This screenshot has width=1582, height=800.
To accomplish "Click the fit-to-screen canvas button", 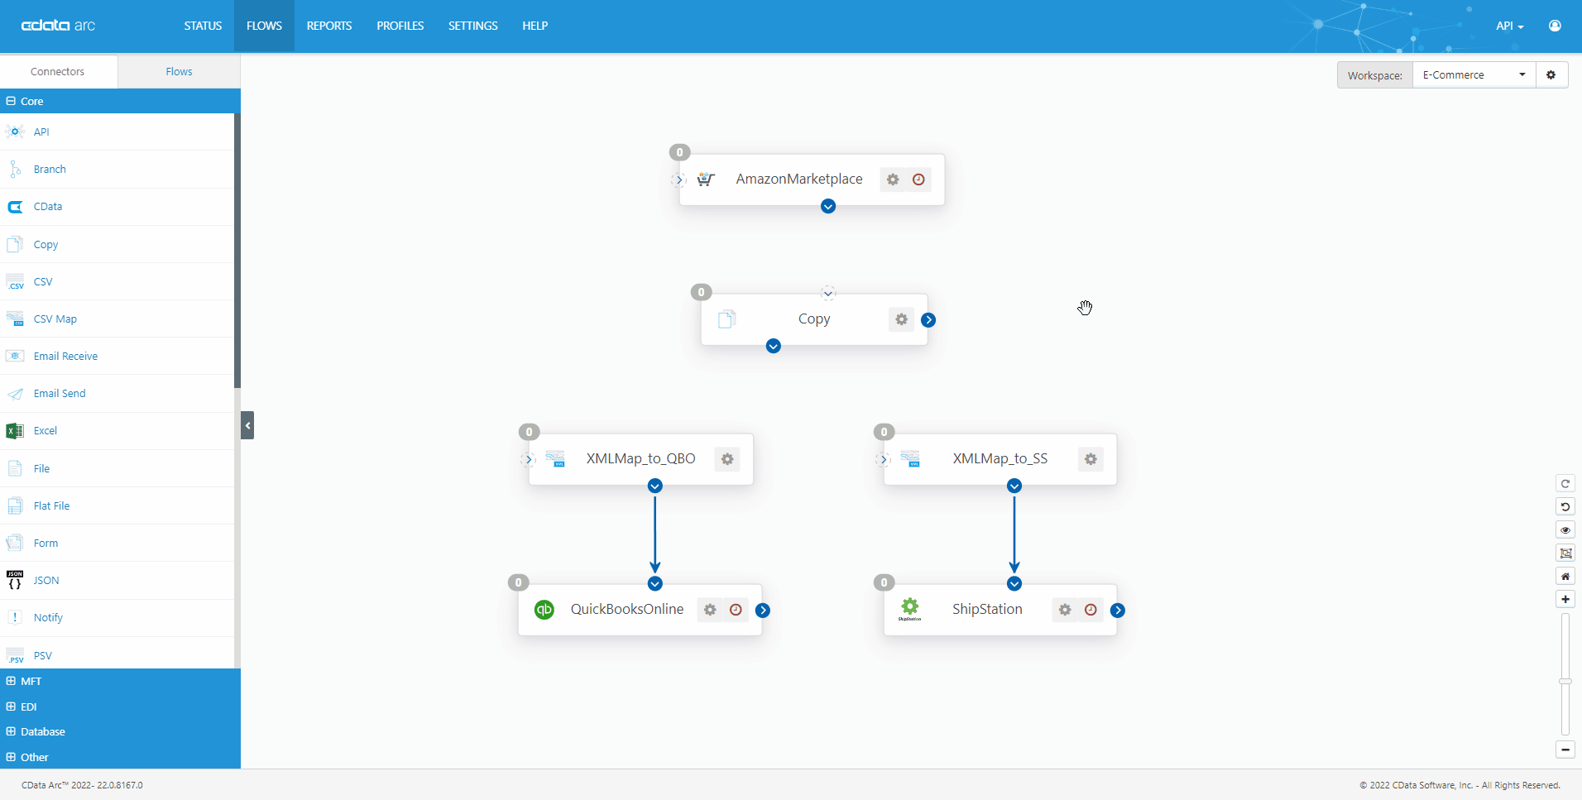I will pyautogui.click(x=1565, y=553).
